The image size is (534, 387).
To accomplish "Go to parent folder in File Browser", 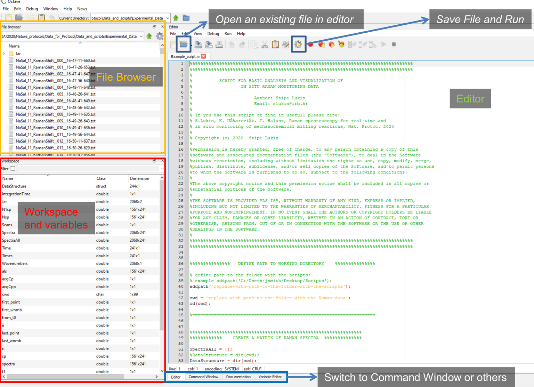I will [149, 36].
